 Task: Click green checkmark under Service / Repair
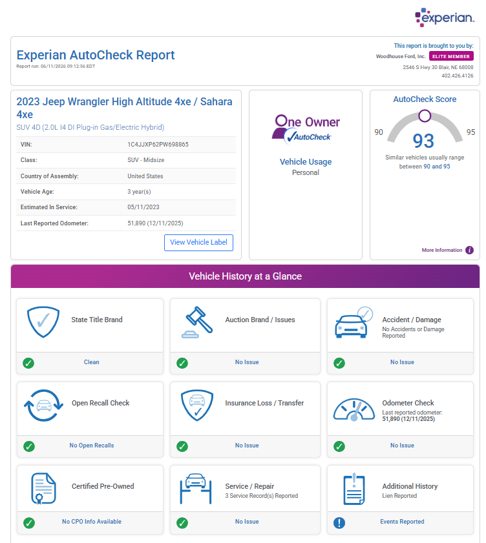[182, 522]
